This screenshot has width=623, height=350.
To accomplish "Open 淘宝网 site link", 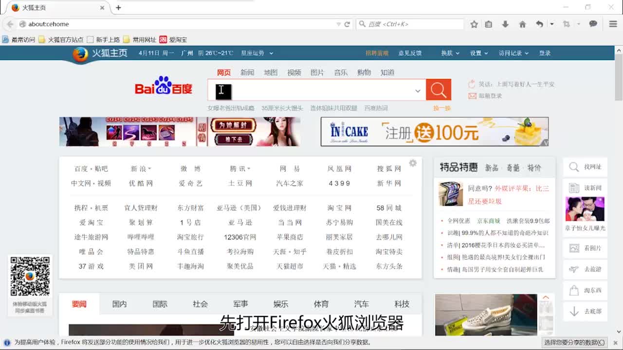I will click(x=339, y=208).
